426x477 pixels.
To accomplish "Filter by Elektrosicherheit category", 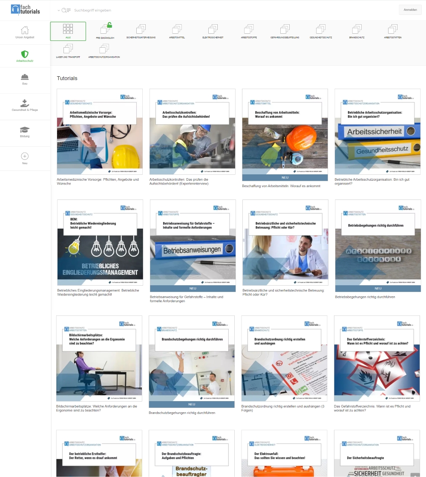I will [x=213, y=31].
